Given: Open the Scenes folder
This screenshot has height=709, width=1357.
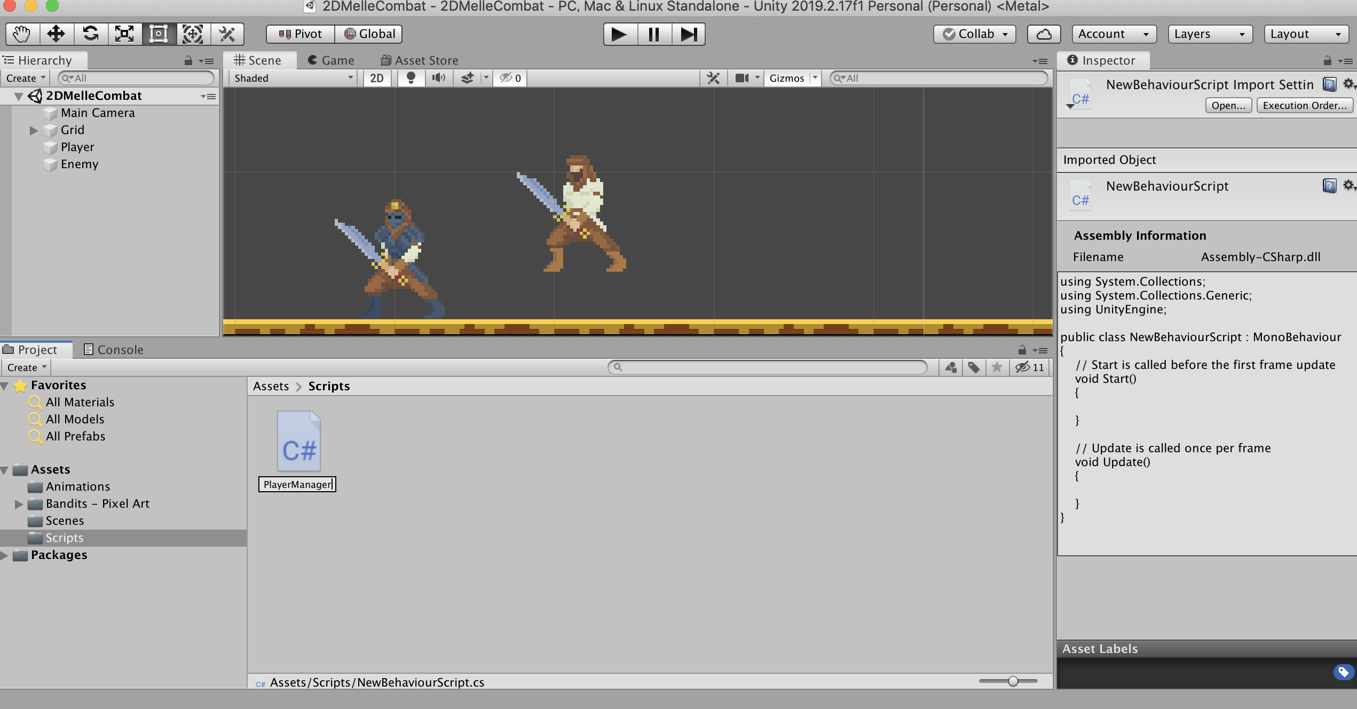Looking at the screenshot, I should coord(65,521).
